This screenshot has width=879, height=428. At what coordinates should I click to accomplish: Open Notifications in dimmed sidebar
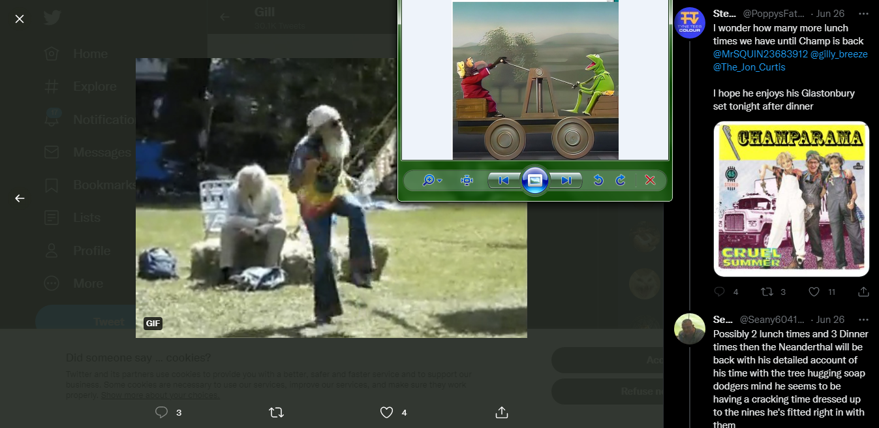click(89, 119)
